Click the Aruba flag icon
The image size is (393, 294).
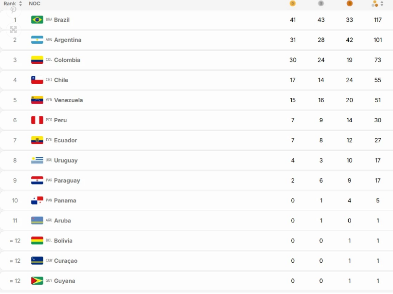[x=37, y=220]
